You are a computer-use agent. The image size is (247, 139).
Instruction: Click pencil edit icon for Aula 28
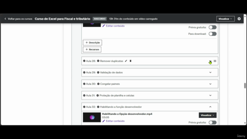coord(126,61)
